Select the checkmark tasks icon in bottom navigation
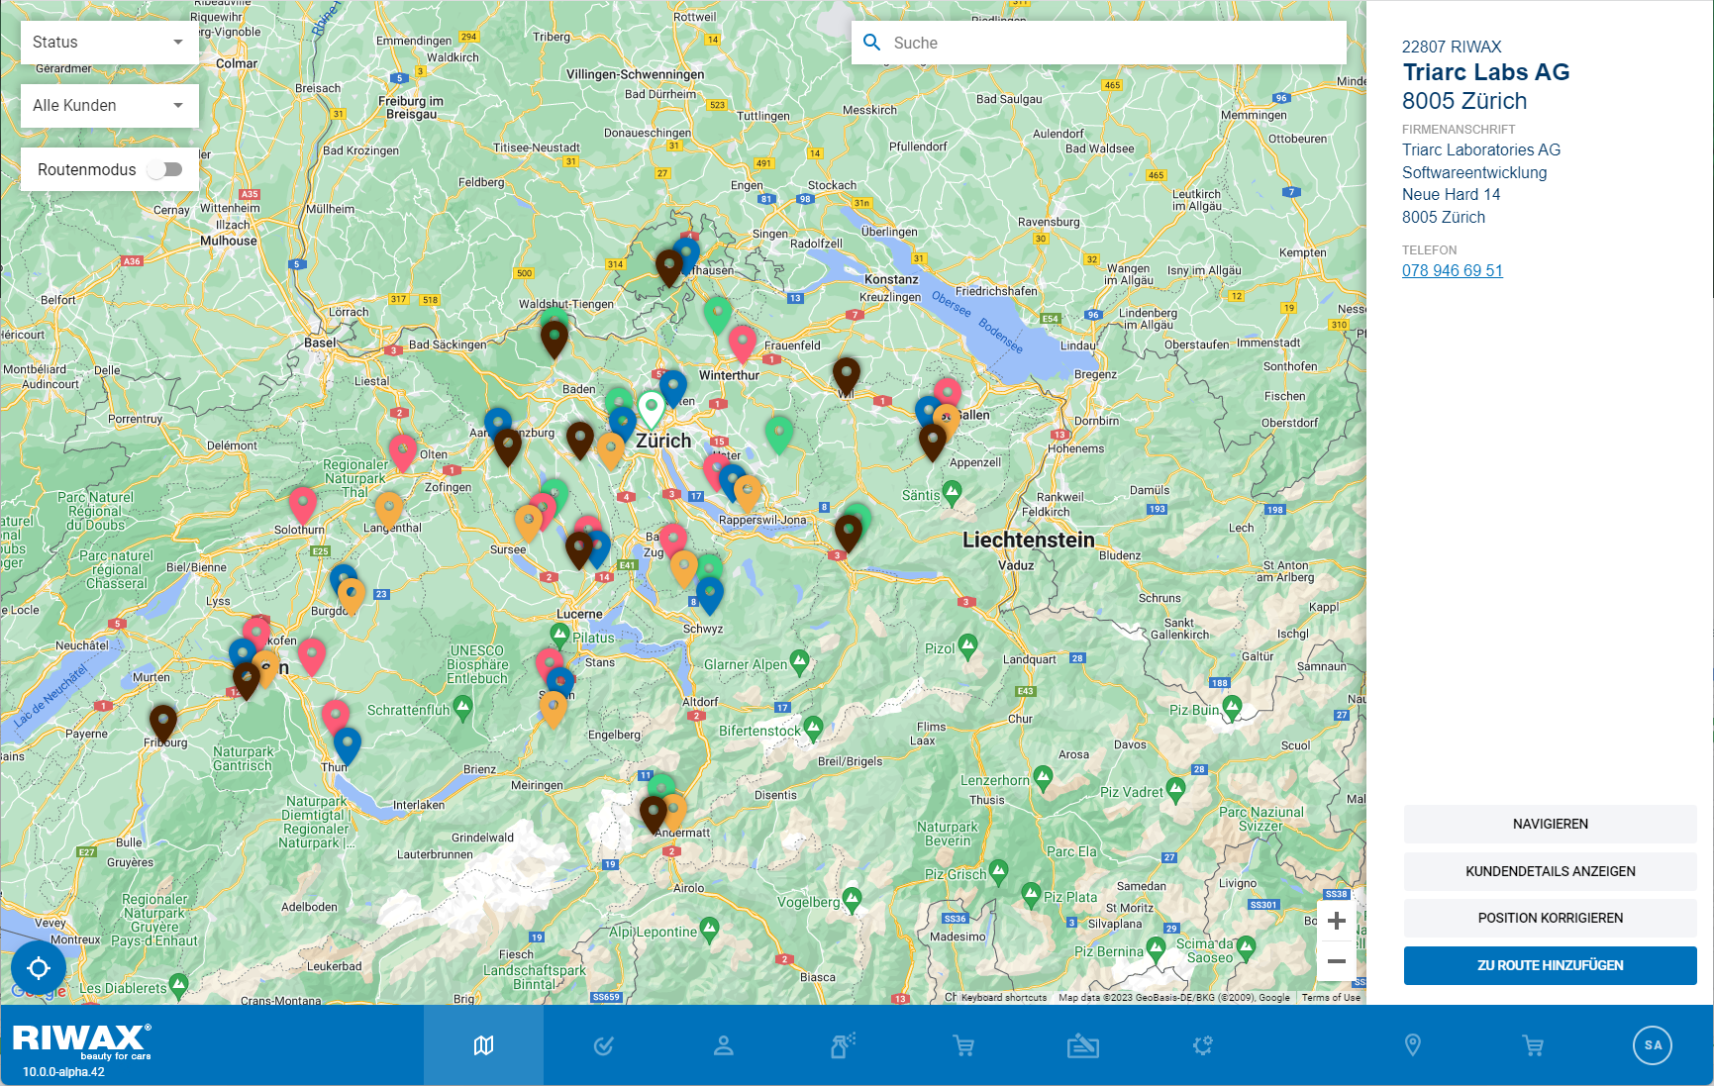The image size is (1714, 1086). [x=603, y=1044]
